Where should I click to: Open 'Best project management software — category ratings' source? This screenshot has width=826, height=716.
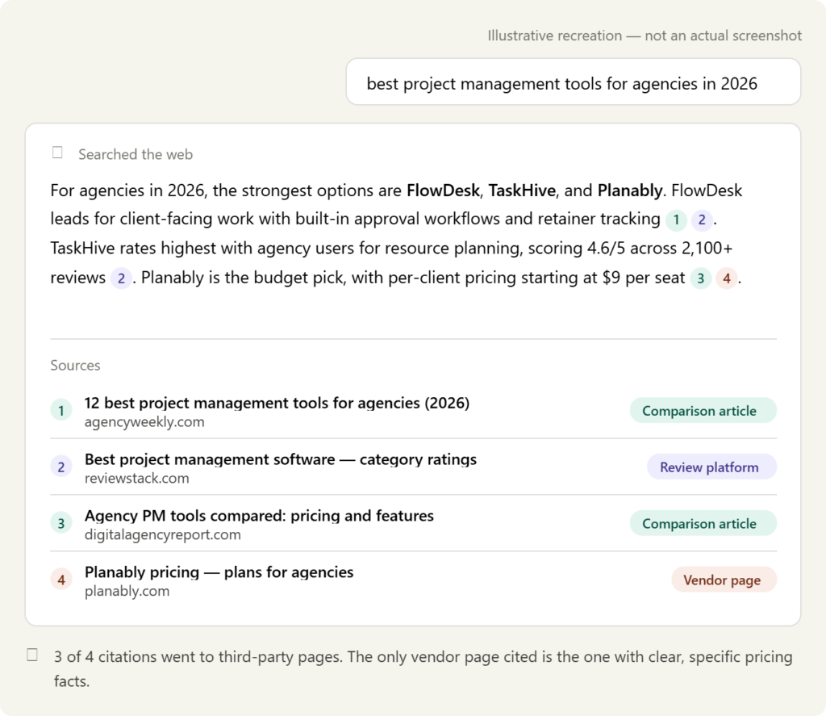281,460
